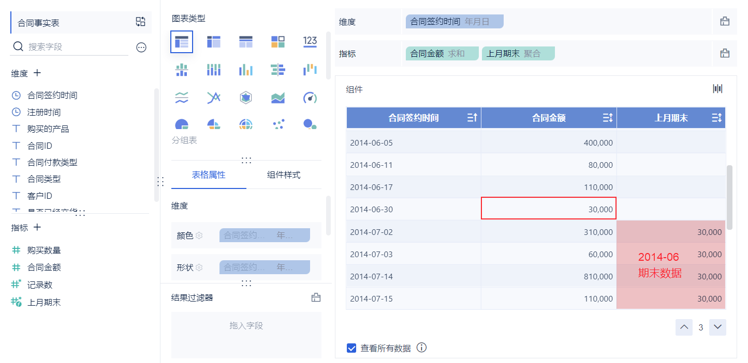Click the filter icon in 结果过滤器

316,297
